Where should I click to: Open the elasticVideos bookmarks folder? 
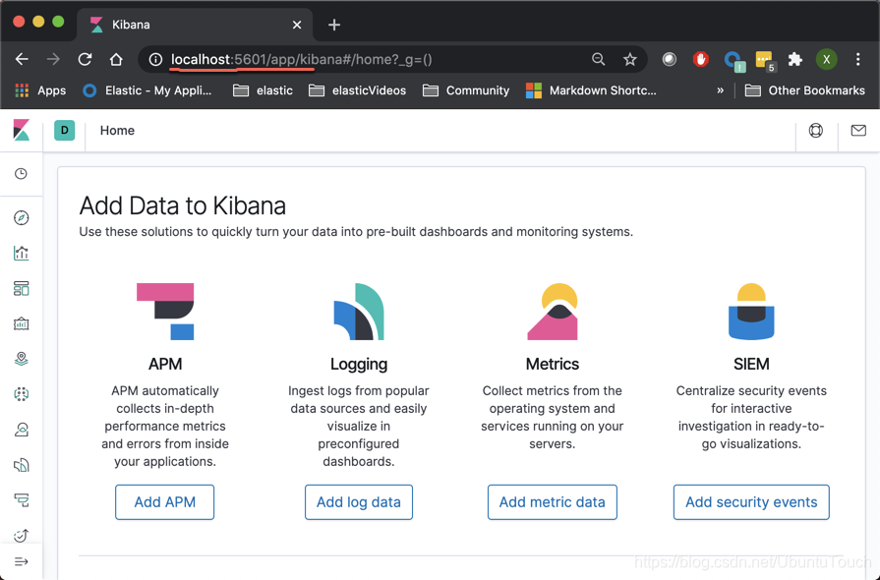click(x=358, y=90)
